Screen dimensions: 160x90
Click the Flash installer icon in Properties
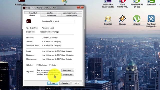(x=28, y=21)
